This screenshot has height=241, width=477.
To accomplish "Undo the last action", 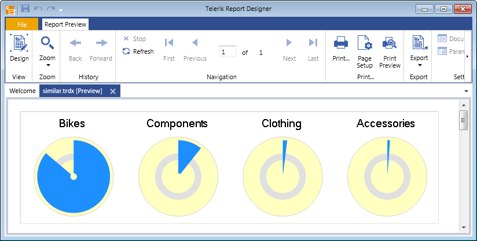I will [38, 9].
